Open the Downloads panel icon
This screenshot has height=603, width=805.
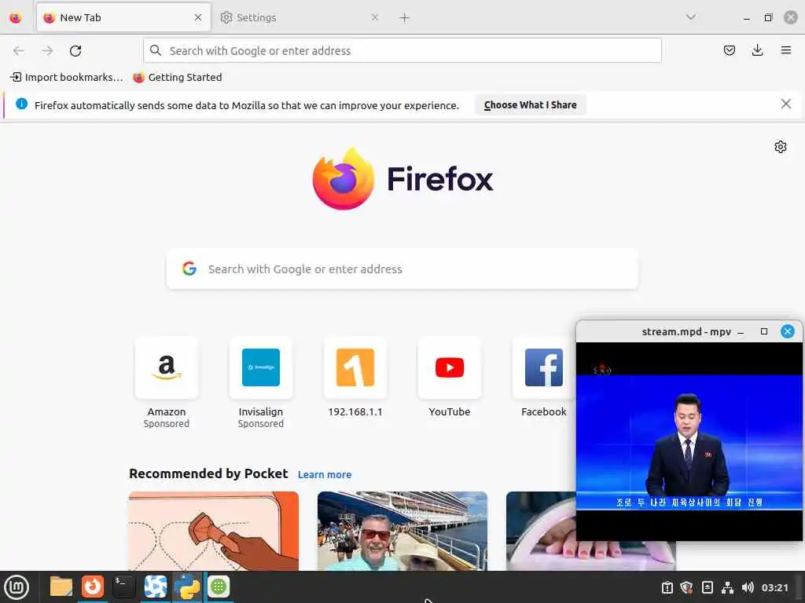click(757, 50)
